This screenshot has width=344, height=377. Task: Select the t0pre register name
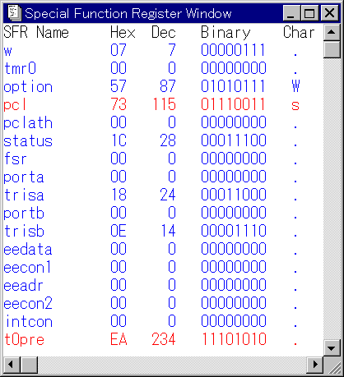(25, 339)
